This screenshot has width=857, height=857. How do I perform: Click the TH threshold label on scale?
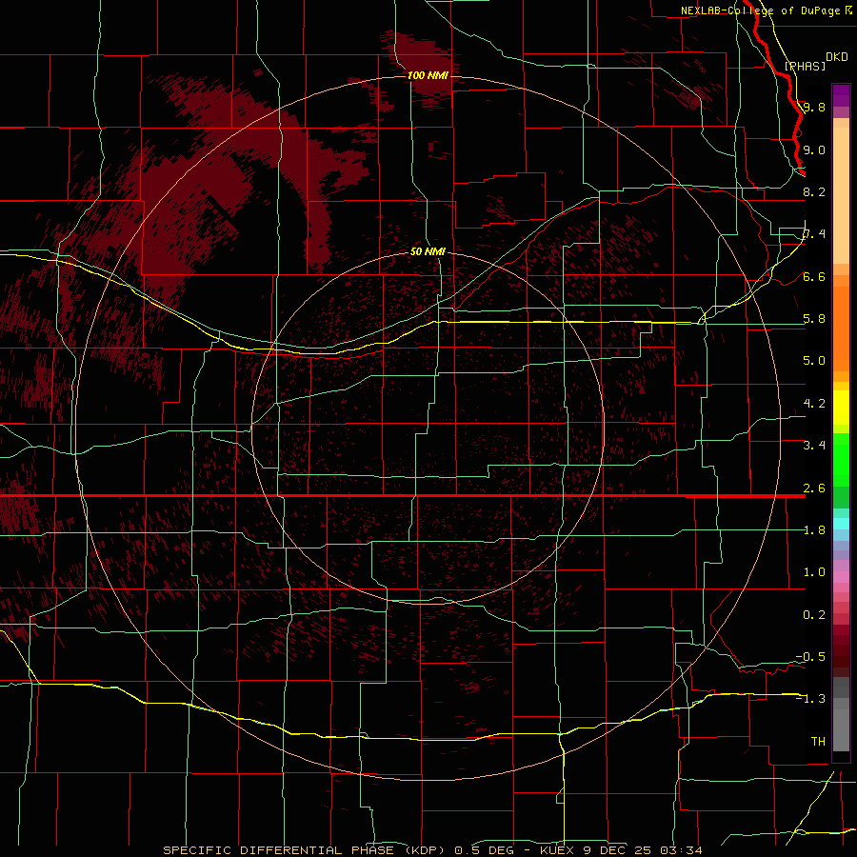click(x=818, y=741)
